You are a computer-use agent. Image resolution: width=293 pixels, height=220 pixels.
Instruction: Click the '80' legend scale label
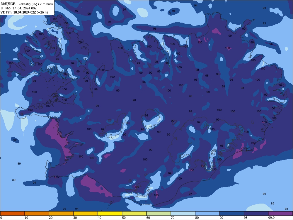click(197, 218)
